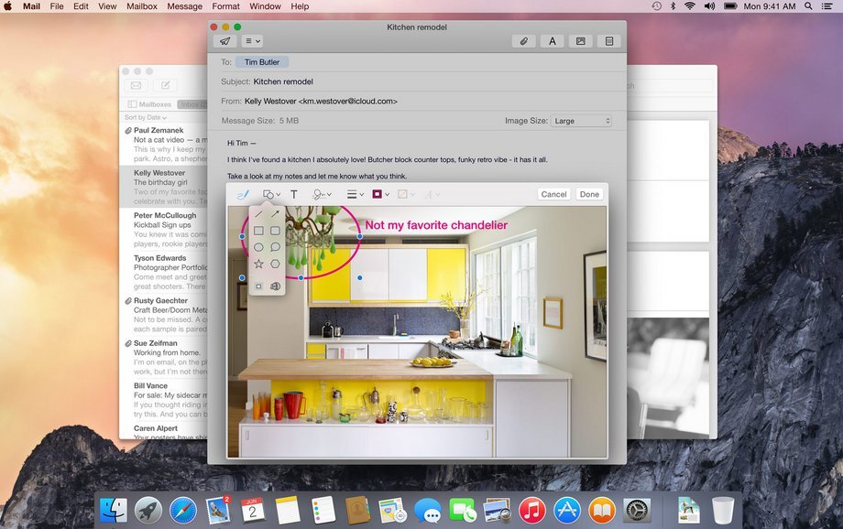
Task: Open the Mailbox menu in the menu bar
Action: (x=142, y=6)
